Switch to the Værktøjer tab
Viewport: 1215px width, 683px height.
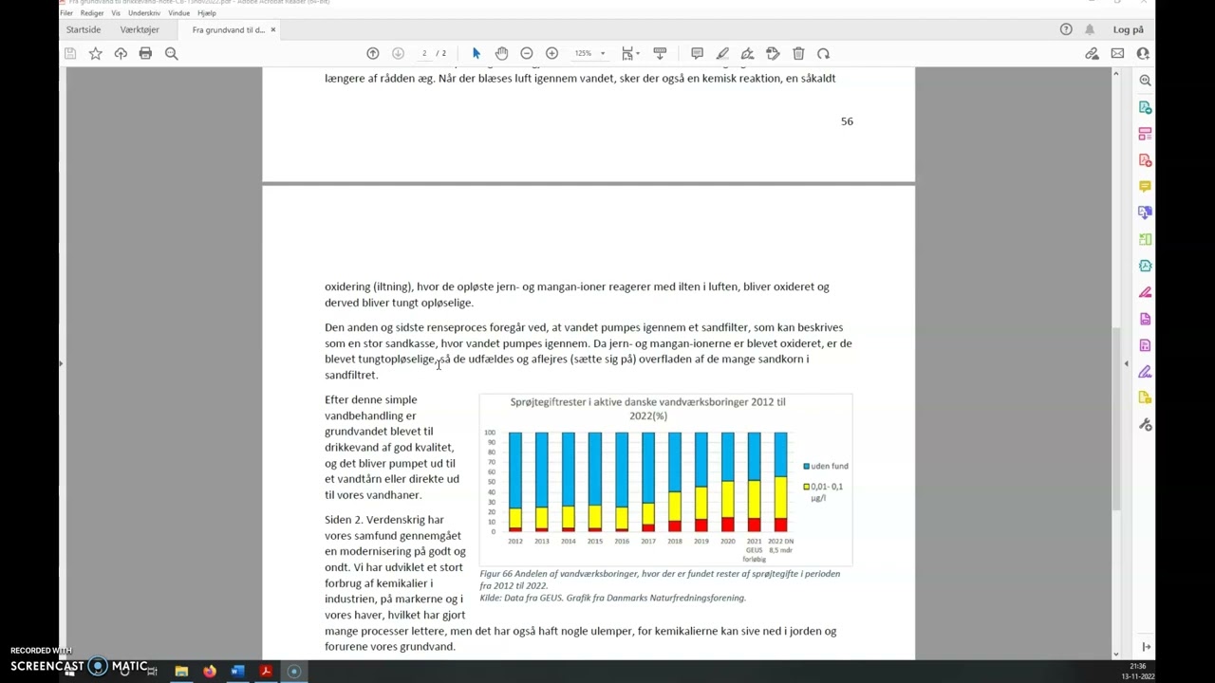[140, 29]
